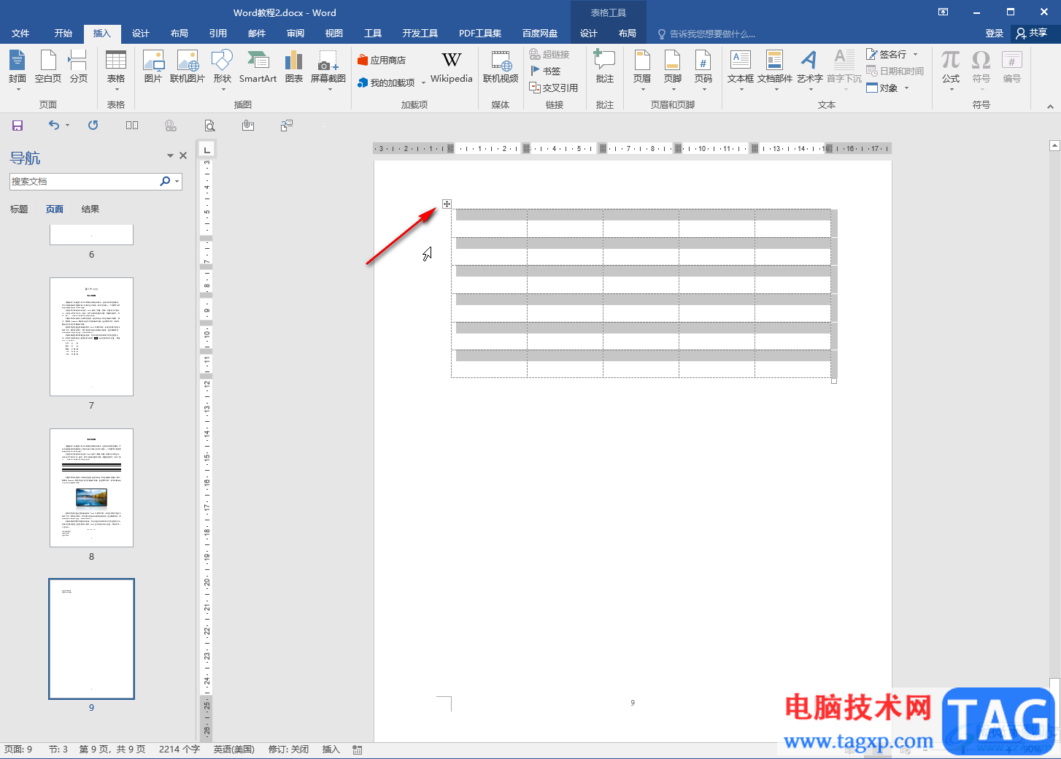Insert a bookmark (书签)
This screenshot has height=759, width=1061.
tap(545, 71)
